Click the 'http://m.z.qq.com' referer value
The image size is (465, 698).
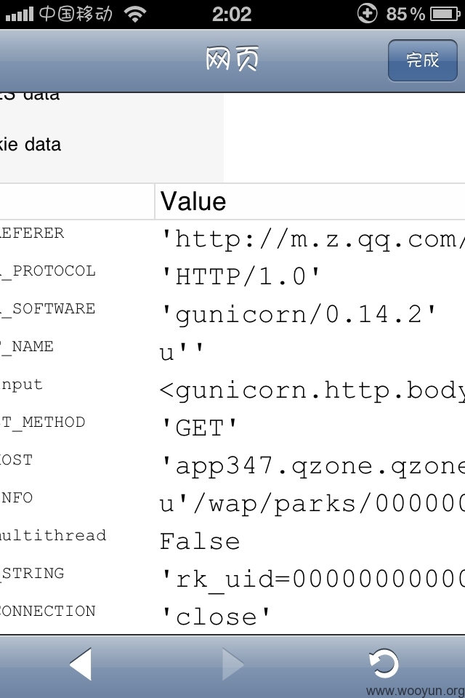[312, 239]
